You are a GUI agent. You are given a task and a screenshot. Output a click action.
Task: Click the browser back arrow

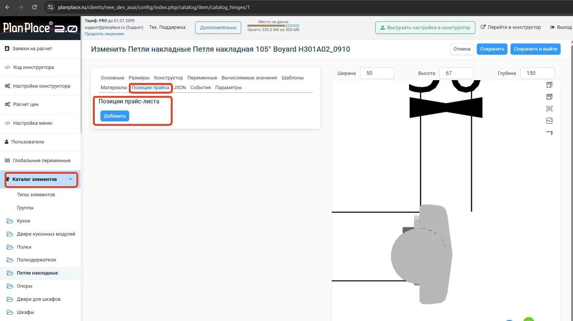pos(7,7)
